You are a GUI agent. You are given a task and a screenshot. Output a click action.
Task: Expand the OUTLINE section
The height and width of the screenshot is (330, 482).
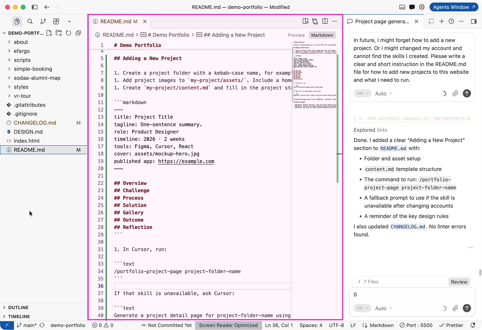43,307
